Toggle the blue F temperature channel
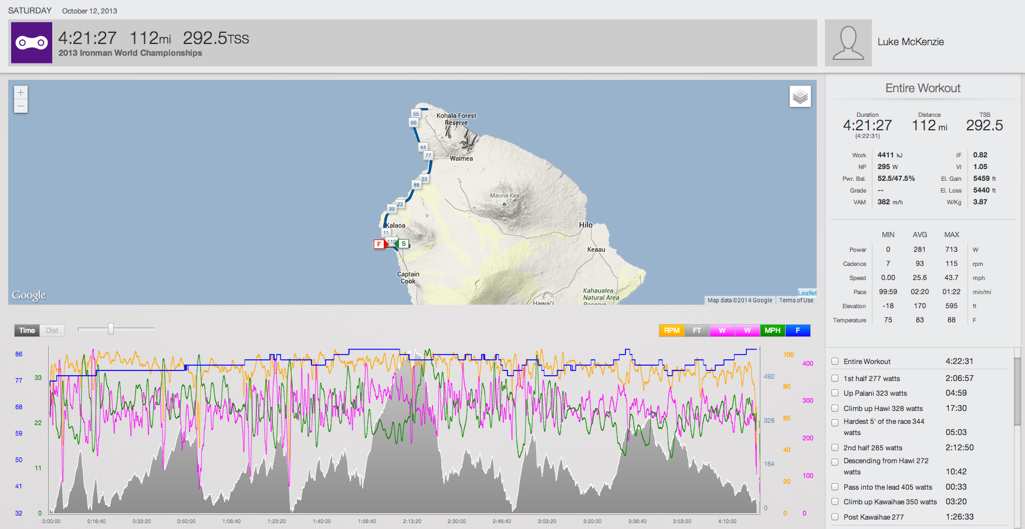Image resolution: width=1025 pixels, height=529 pixels. click(798, 331)
